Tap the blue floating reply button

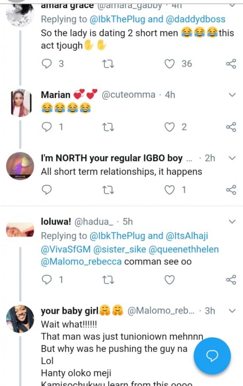(212, 356)
